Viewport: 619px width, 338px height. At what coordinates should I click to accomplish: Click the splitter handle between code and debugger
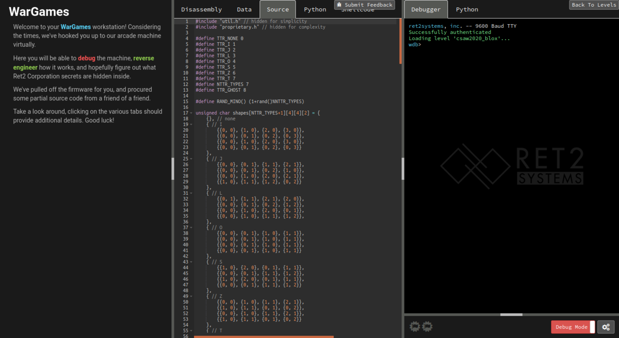(403, 168)
